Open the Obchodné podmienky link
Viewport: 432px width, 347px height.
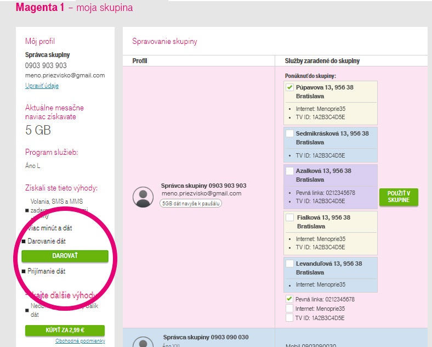pos(80,341)
